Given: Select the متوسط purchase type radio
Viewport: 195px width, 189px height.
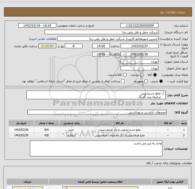Looking at the screenshot, I should pyautogui.click(x=146, y=81).
